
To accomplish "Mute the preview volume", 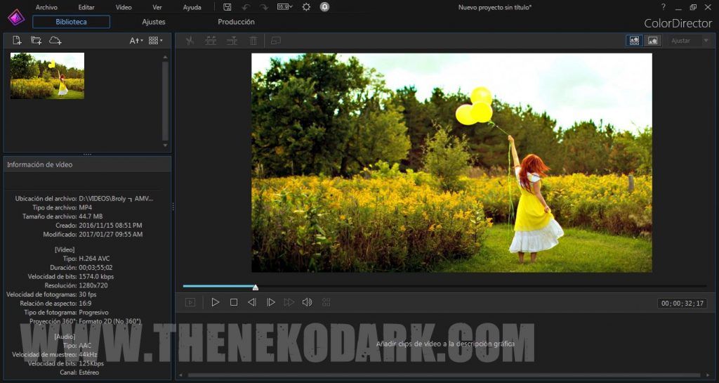I will click(307, 302).
